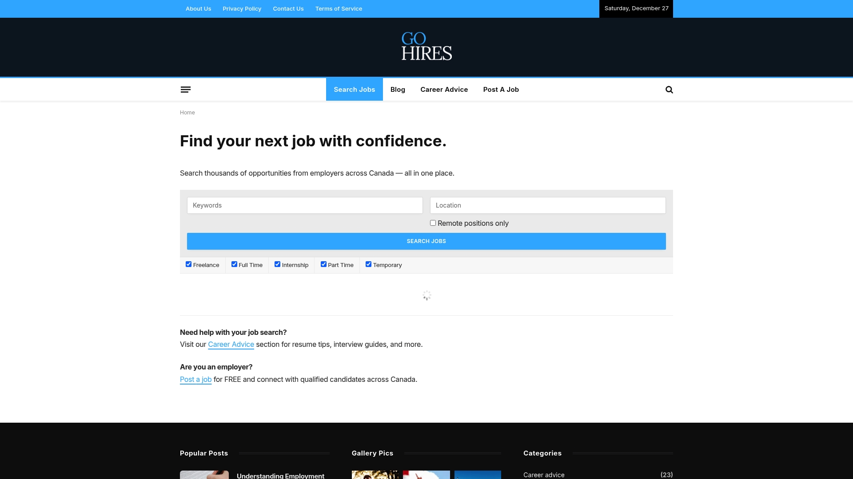
Task: Select the Career advice category in footer
Action: click(x=543, y=475)
